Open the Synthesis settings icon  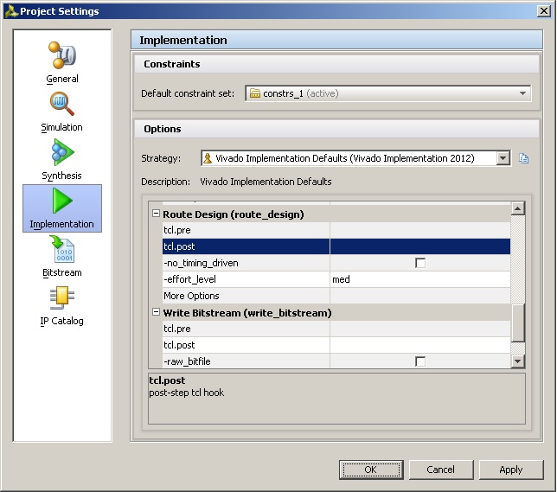[61, 158]
